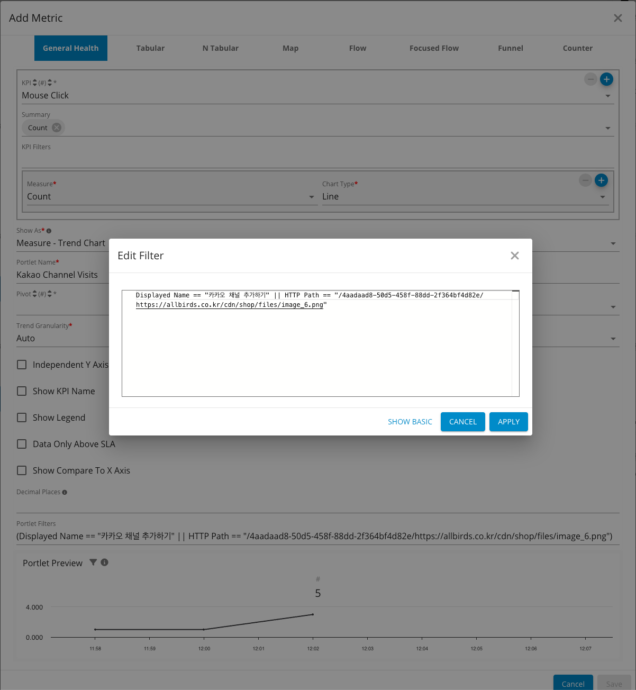Enable the Show KPI Name checkbox

click(22, 391)
